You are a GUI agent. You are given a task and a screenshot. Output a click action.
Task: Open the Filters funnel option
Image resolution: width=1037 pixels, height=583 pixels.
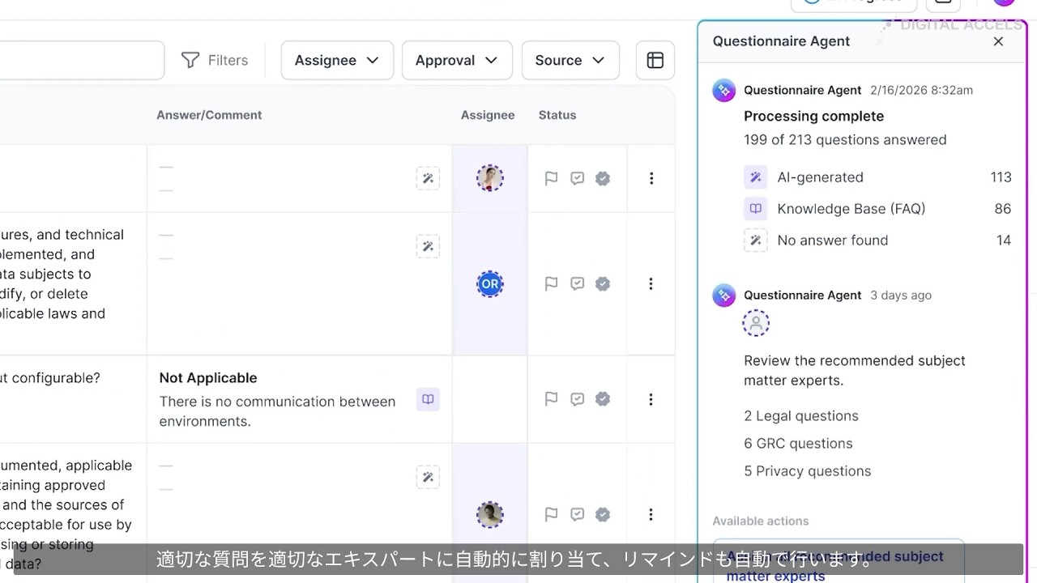click(x=215, y=61)
